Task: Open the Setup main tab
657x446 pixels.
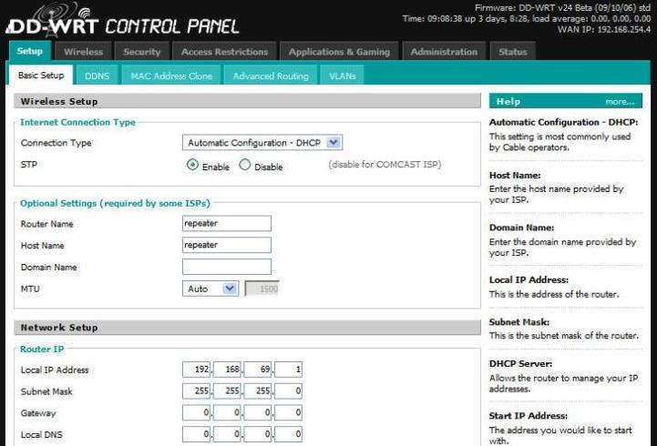Action: 30,51
